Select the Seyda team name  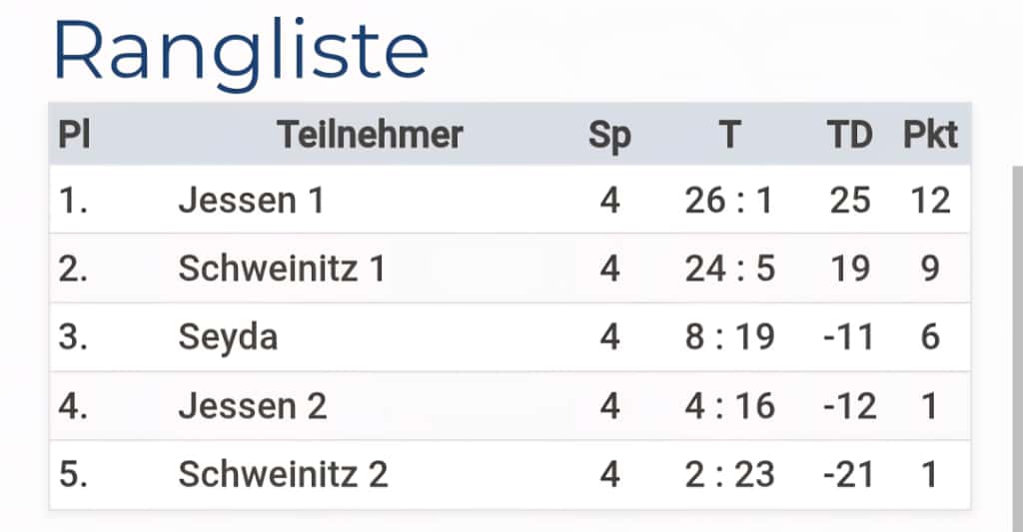[228, 337]
